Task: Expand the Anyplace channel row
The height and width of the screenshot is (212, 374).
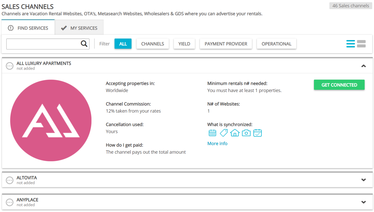Action: click(x=364, y=202)
